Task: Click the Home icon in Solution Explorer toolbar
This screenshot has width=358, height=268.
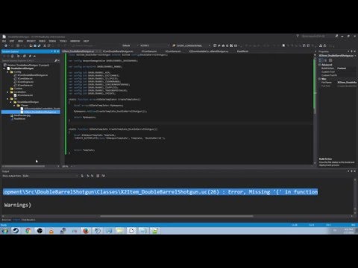Action: point(12,56)
